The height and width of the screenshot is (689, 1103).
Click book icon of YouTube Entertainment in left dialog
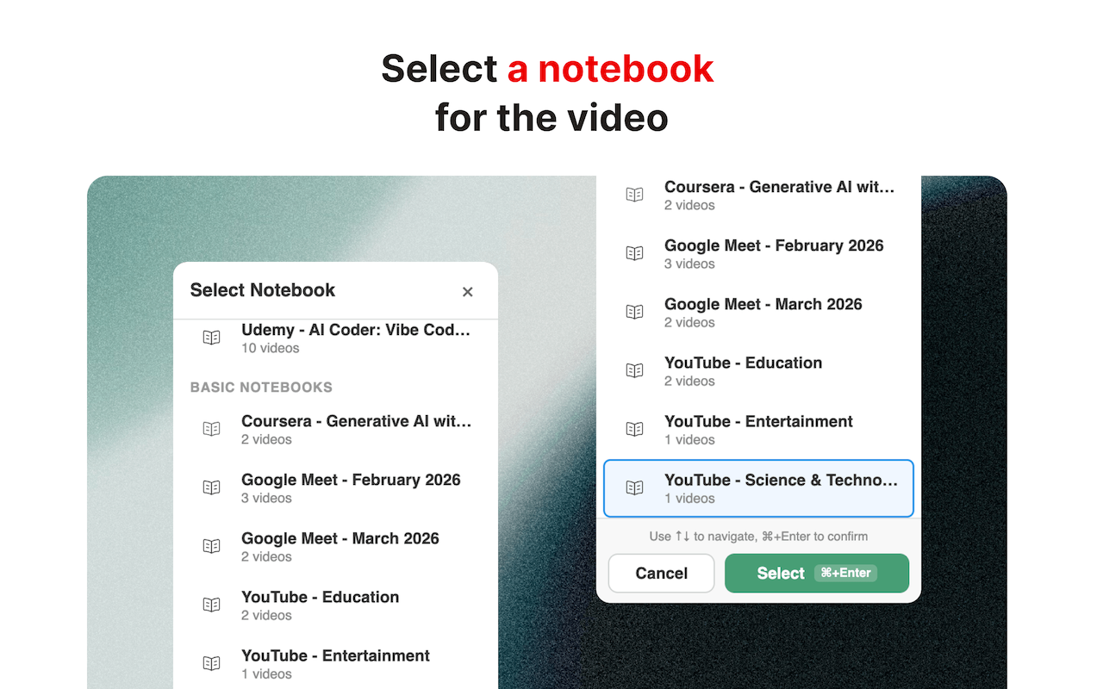(x=211, y=663)
